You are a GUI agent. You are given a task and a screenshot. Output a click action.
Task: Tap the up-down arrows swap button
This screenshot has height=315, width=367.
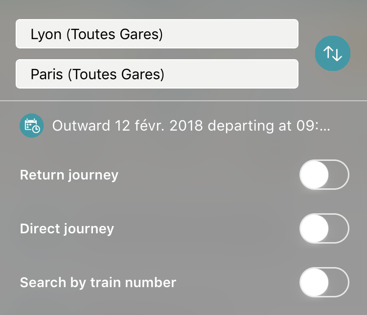point(333,53)
